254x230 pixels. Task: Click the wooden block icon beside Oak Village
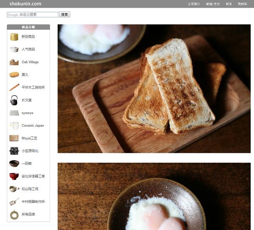(14, 62)
